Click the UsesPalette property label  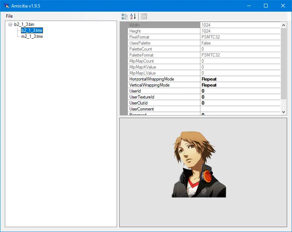[x=140, y=43]
